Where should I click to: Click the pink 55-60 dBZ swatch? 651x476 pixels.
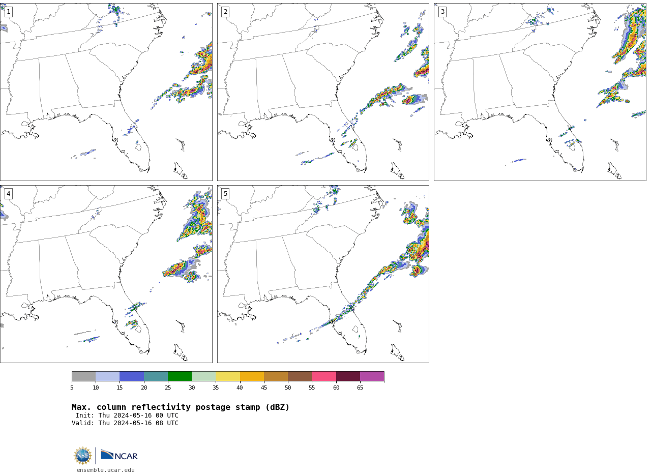pos(324,376)
